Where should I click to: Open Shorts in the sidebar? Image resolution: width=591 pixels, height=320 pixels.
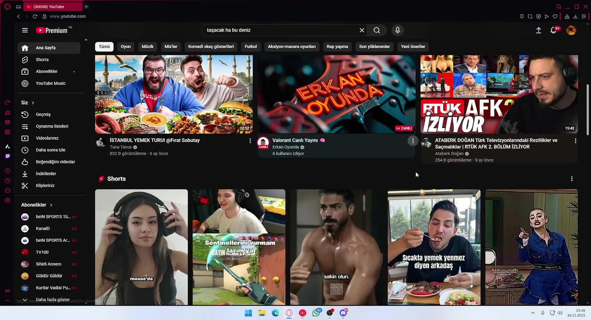point(49,60)
